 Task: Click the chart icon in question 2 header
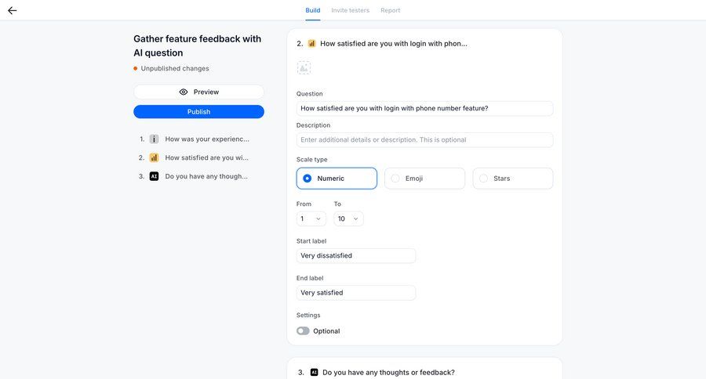point(311,44)
